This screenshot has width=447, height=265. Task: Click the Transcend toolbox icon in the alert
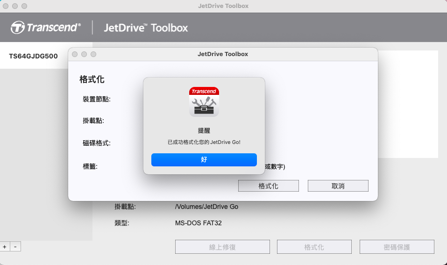click(x=204, y=102)
